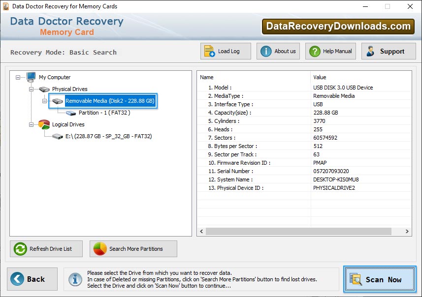The image size is (422, 297).
Task: Open the Support button
Action: [x=389, y=51]
